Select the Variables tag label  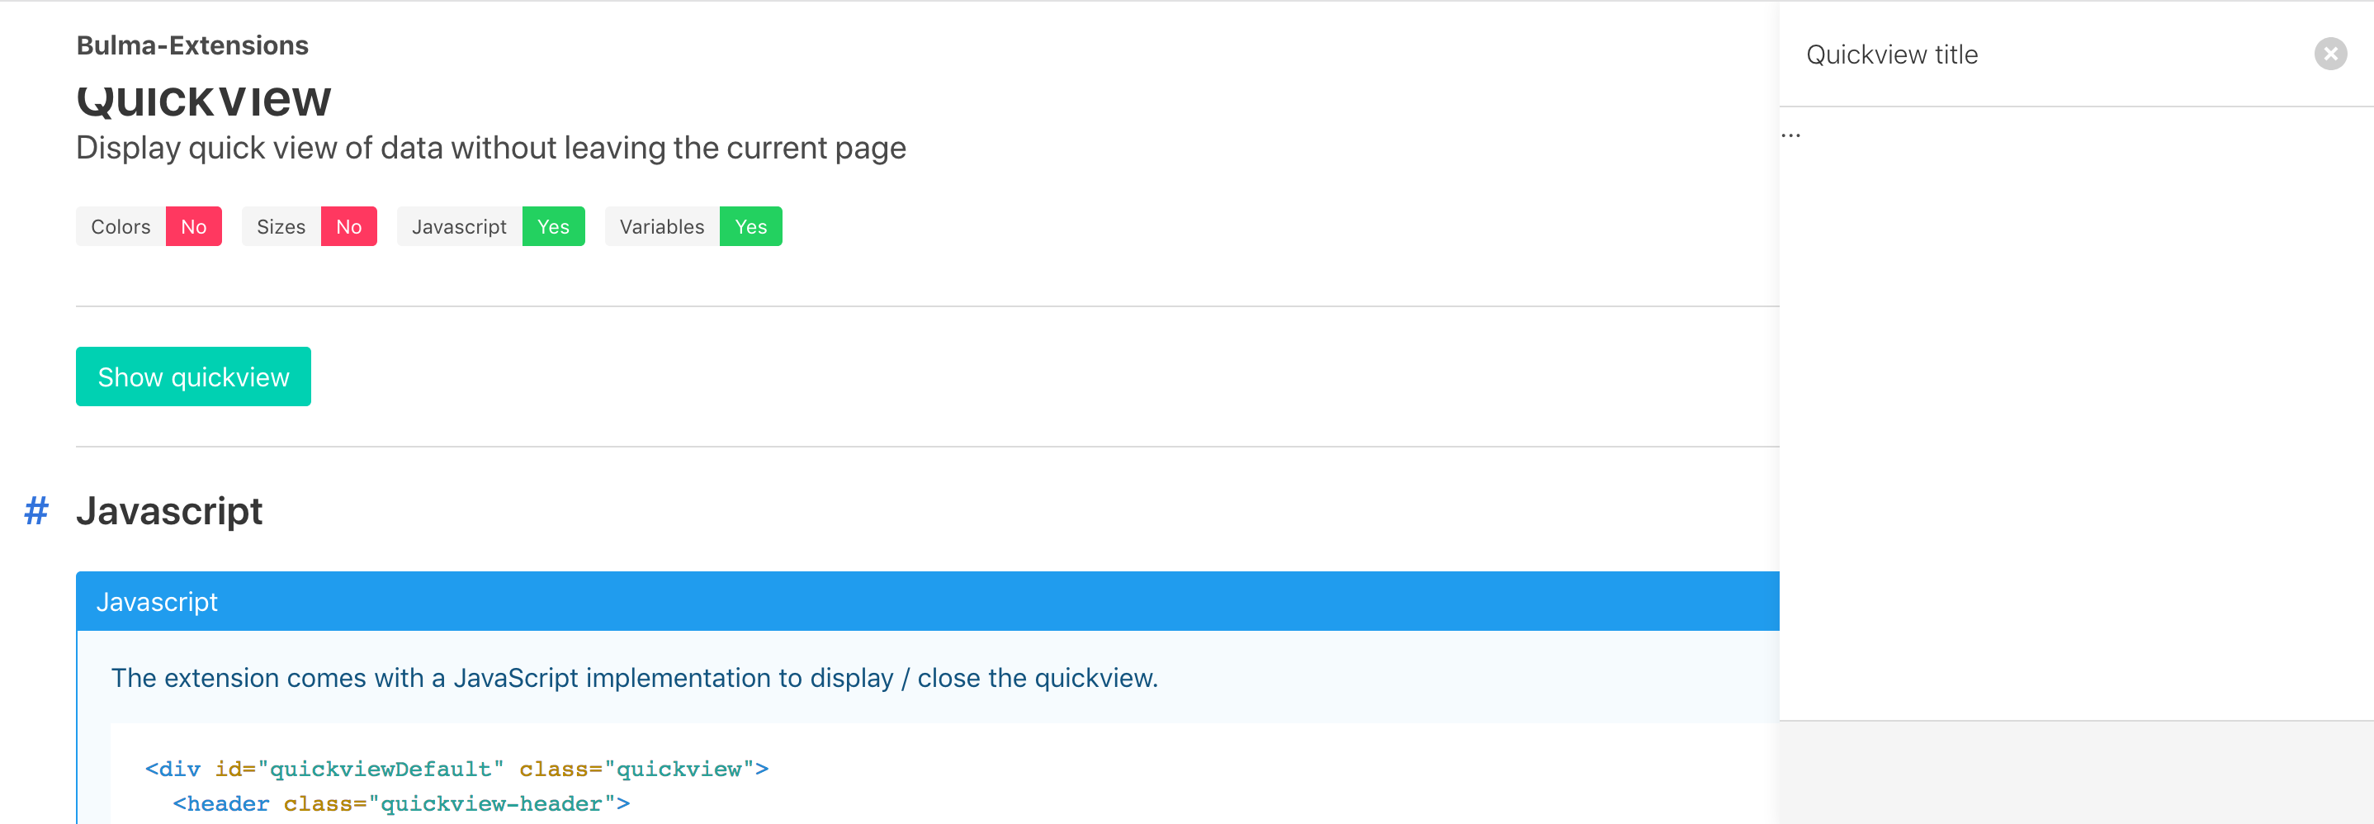coord(662,227)
